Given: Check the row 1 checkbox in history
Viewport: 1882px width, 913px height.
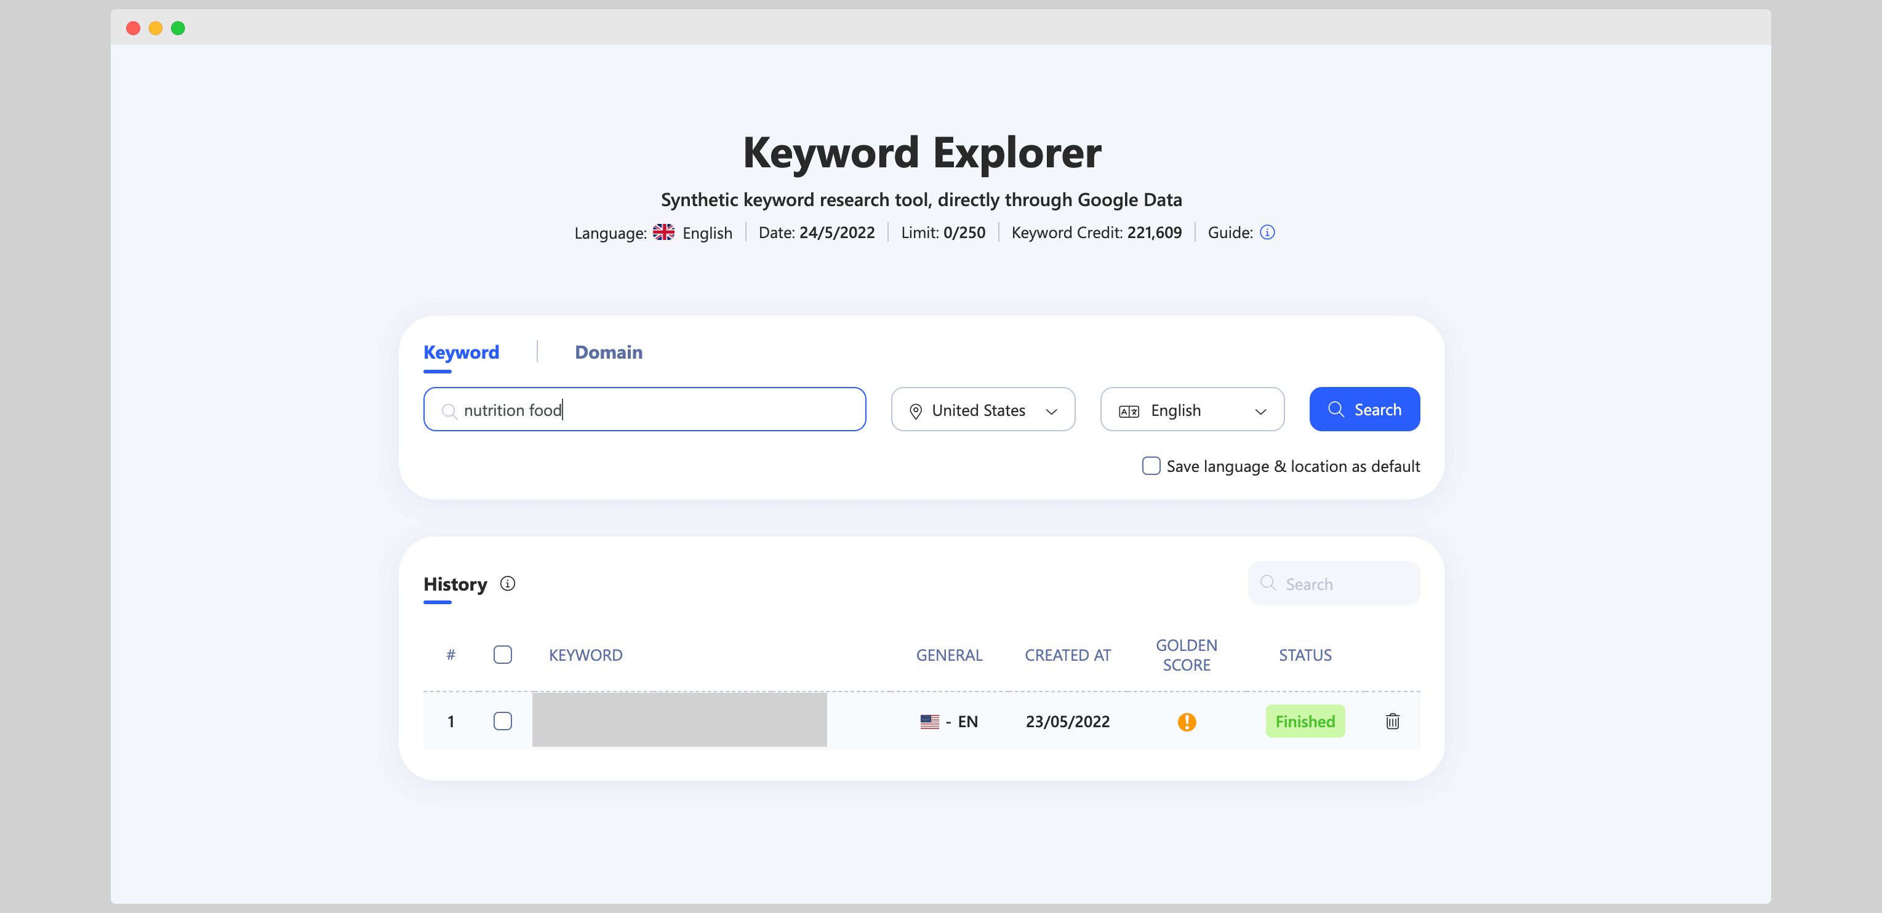Looking at the screenshot, I should pos(503,721).
